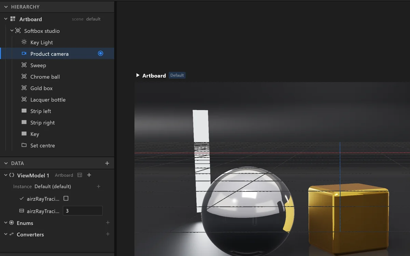Click the Enums label
Image resolution: width=410 pixels, height=256 pixels.
25,223
